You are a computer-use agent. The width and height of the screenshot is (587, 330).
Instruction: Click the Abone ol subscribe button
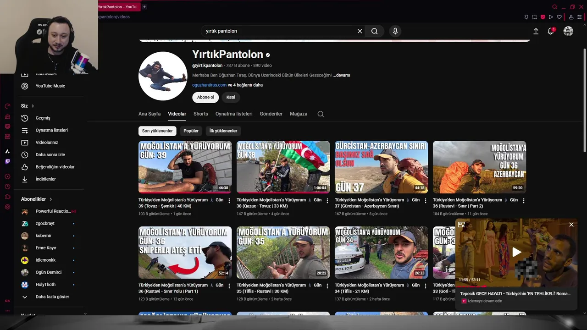(x=205, y=97)
